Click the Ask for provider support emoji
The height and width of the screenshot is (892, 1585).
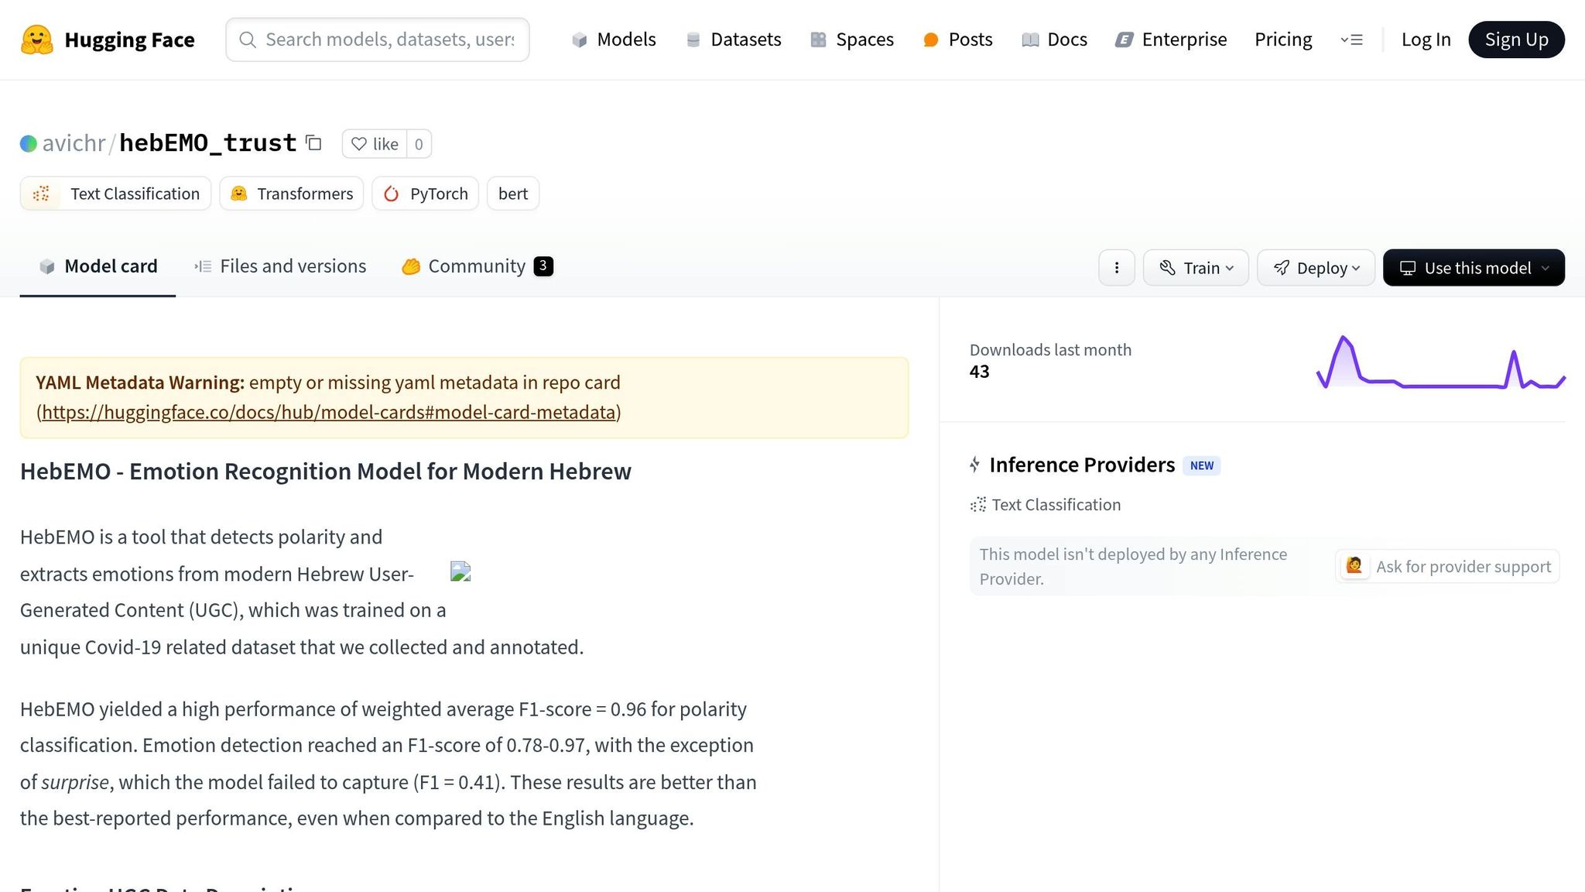1354,566
